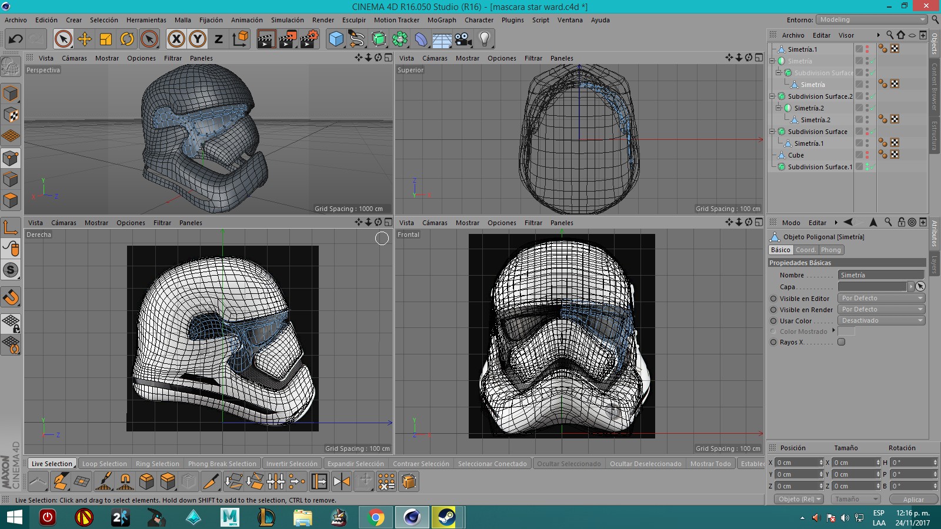
Task: Switch to Texture mode icon
Action: [x=11, y=115]
